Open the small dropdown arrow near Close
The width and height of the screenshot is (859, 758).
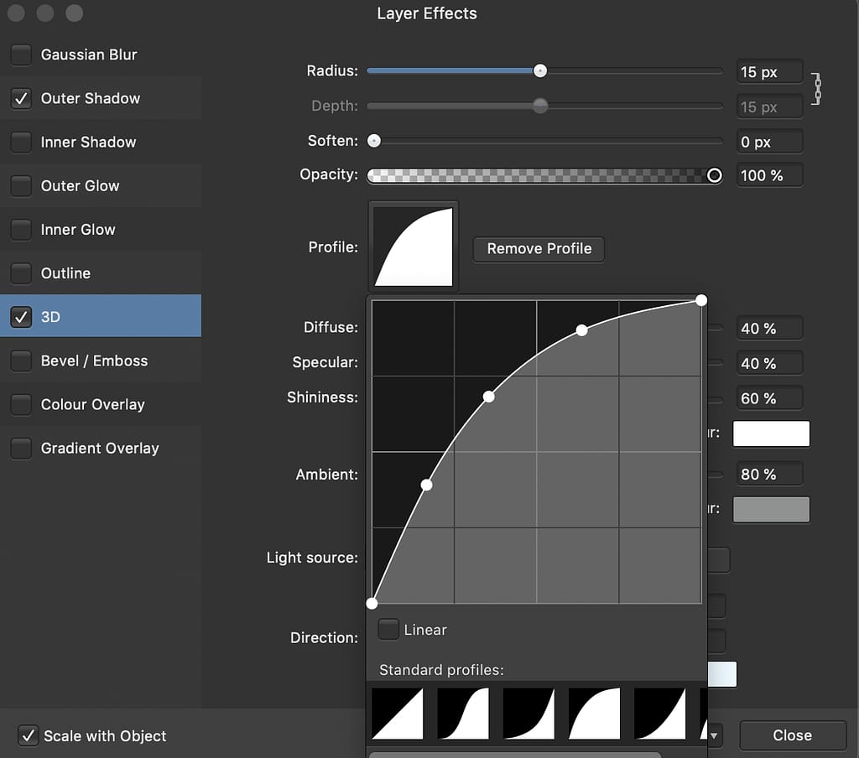pyautogui.click(x=712, y=735)
